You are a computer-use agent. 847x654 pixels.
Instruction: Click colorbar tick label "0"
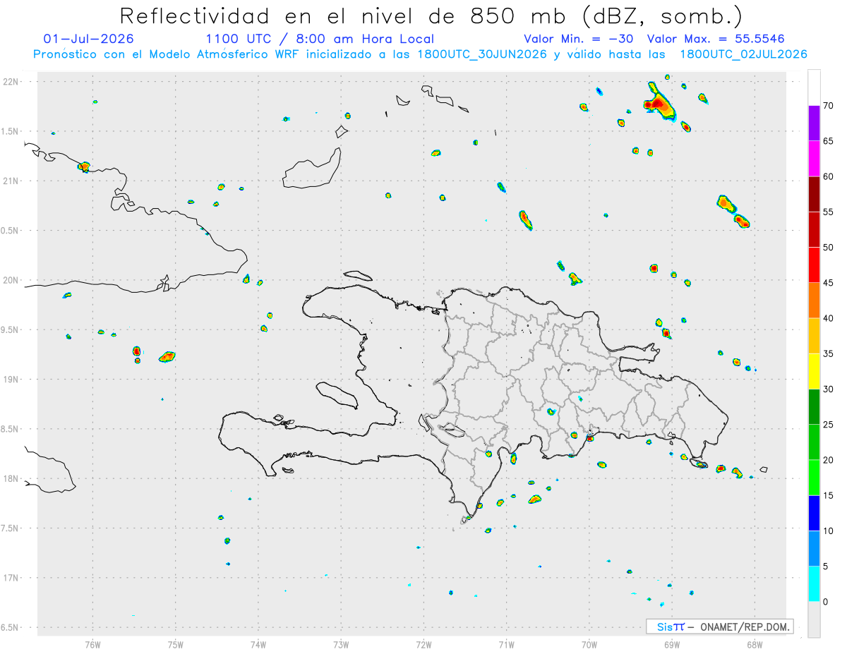(x=826, y=602)
